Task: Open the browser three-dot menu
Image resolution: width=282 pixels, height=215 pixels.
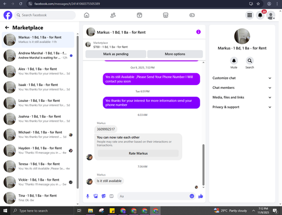Action: [277, 4]
